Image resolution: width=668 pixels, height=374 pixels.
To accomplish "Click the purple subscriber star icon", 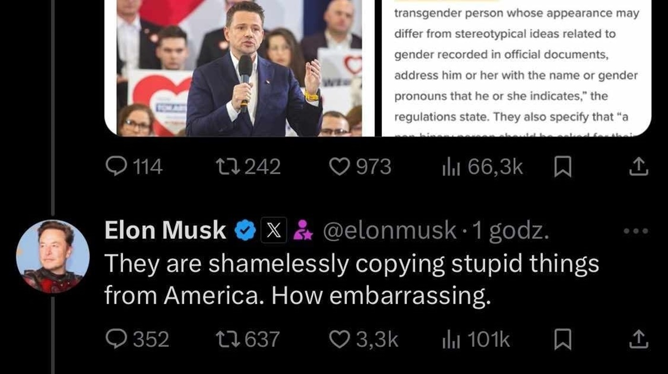I will coord(303,231).
